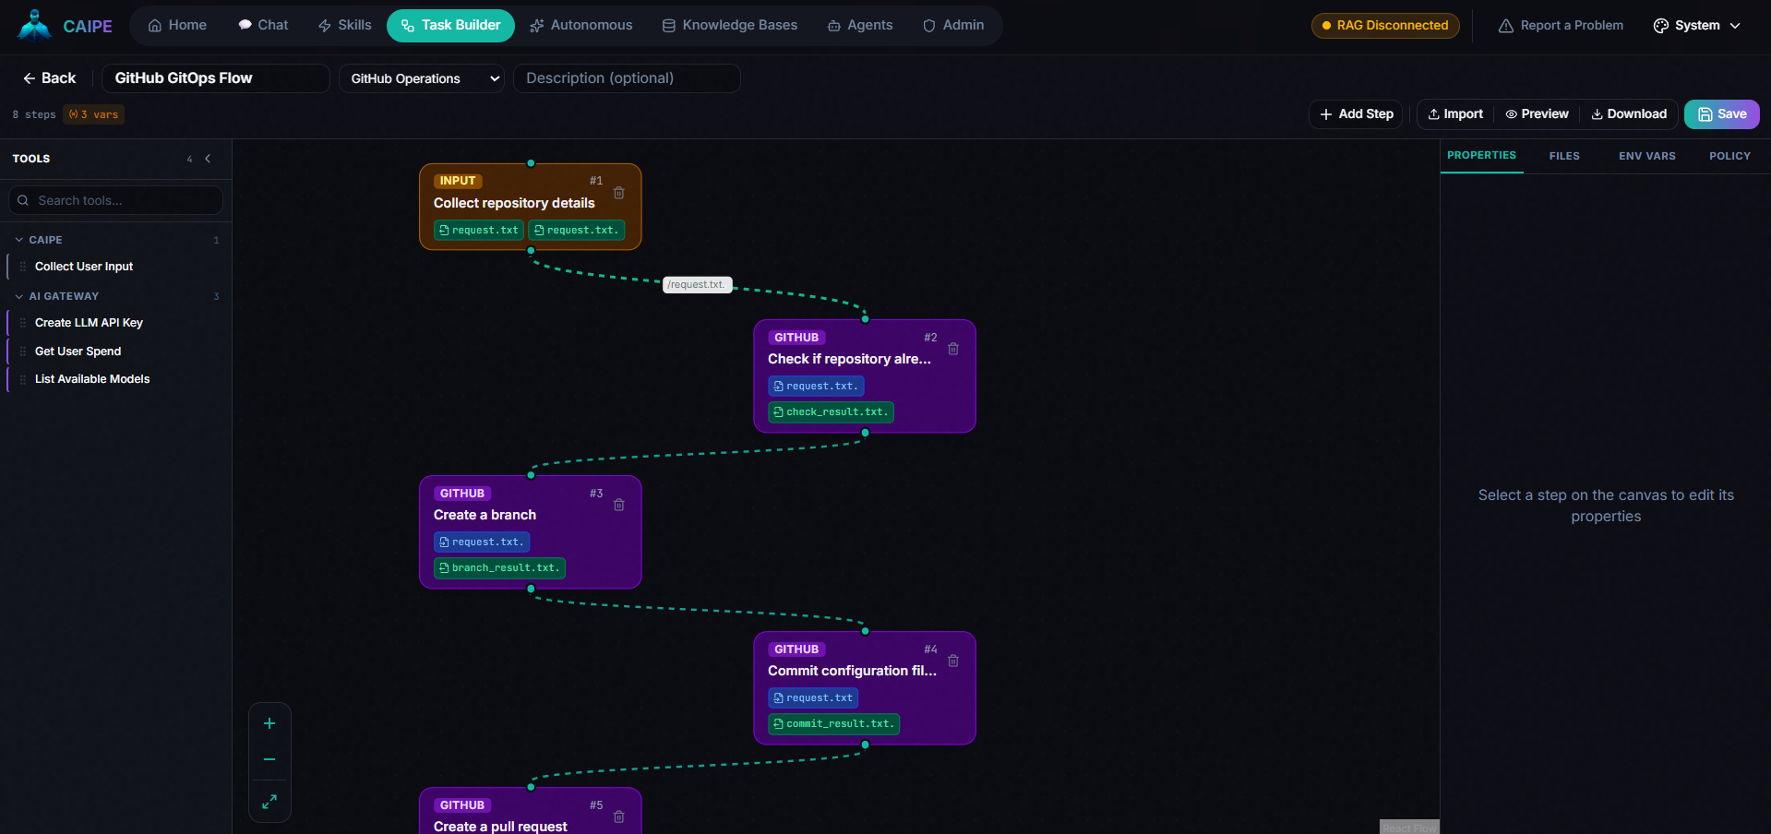Switch to the Files tab

click(1563, 156)
